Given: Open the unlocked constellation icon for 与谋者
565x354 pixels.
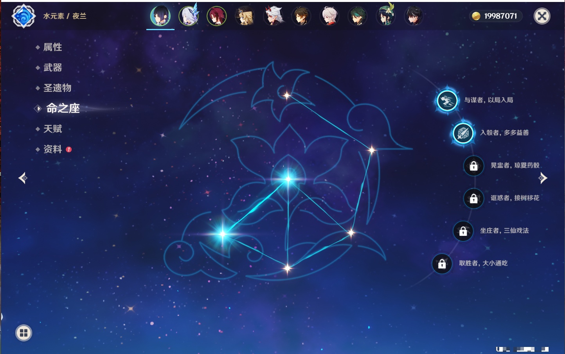Looking at the screenshot, I should [447, 101].
